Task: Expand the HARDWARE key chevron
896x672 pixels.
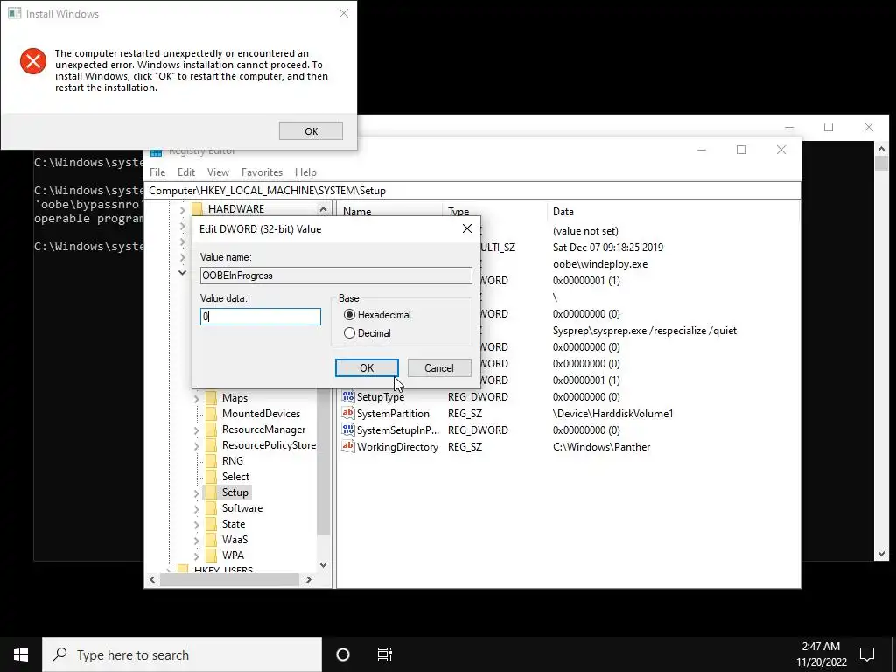Action: [182, 210]
